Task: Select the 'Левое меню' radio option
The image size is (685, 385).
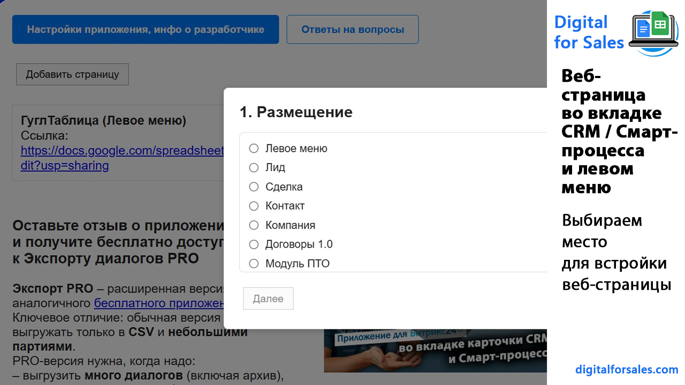Action: point(254,149)
